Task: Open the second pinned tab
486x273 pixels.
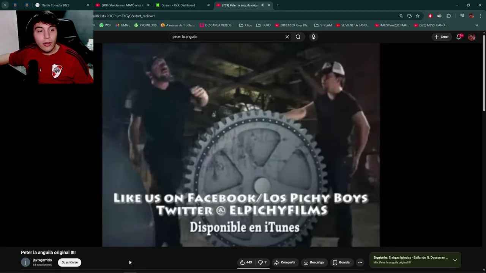Action: 27,5
